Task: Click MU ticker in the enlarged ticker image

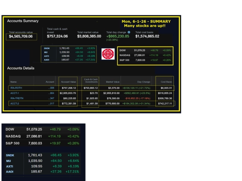Action: [x=9, y=161]
